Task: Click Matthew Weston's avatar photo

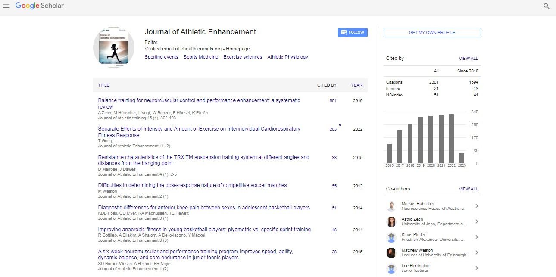Action: (x=391, y=252)
